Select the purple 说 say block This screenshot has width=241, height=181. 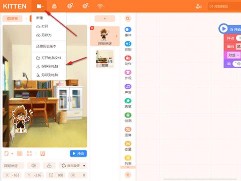(228, 64)
